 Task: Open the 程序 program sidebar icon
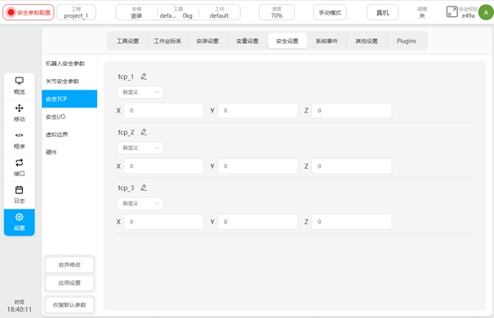click(x=20, y=140)
